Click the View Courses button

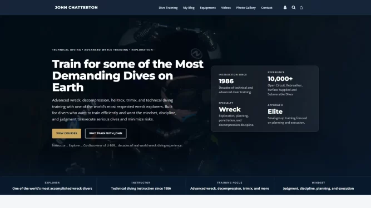[x=67, y=134]
